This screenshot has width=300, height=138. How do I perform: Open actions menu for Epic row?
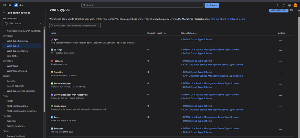[x=280, y=41]
